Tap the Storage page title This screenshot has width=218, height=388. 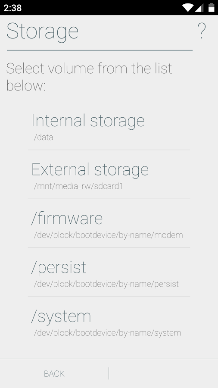click(x=42, y=31)
